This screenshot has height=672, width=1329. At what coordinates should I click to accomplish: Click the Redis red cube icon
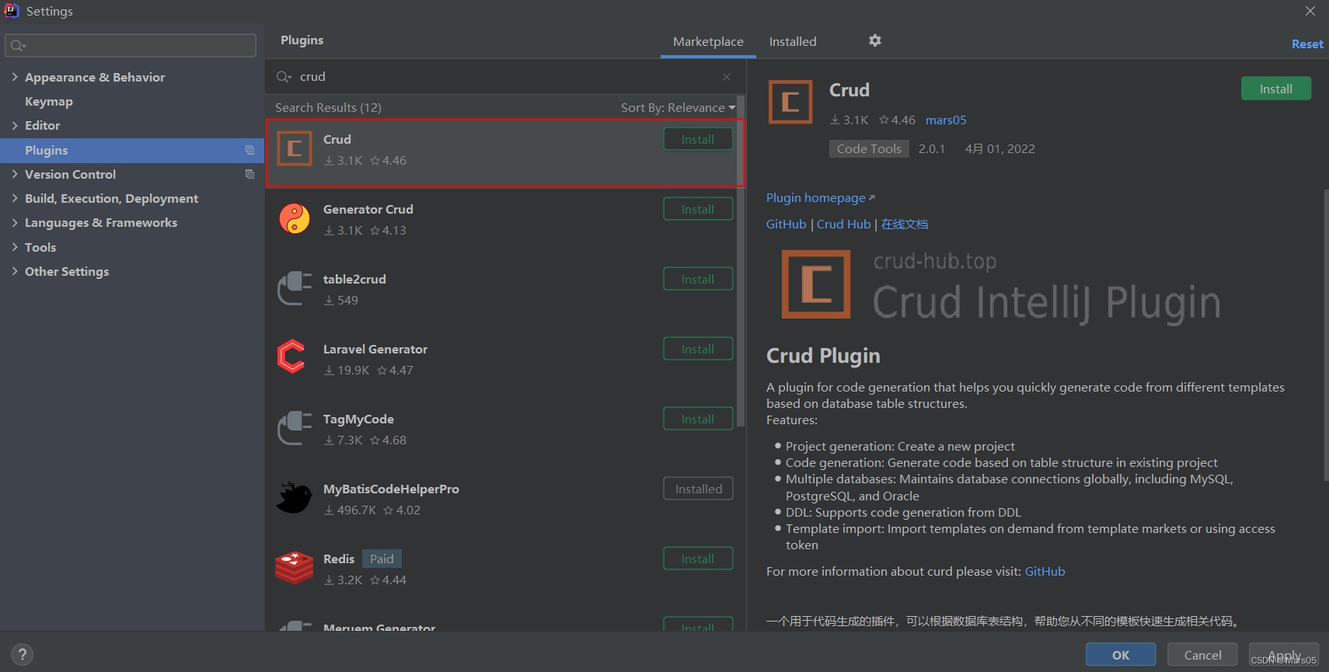coord(295,568)
